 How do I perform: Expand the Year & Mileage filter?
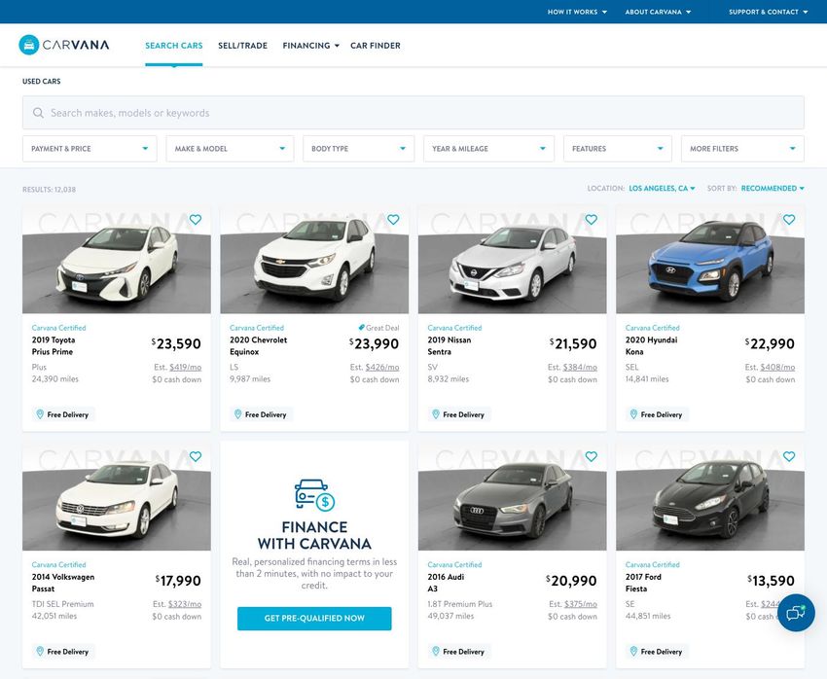[489, 149]
